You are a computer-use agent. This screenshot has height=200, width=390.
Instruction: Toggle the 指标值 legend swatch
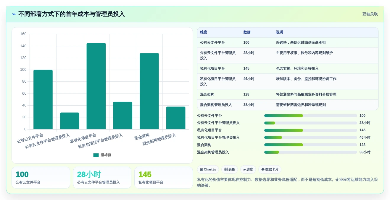96,155
